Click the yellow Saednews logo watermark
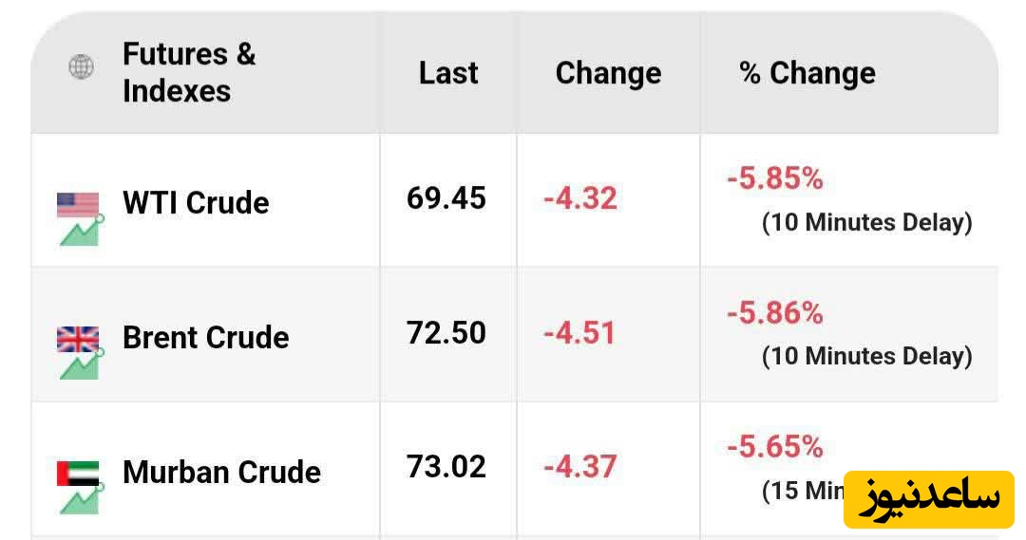Viewport: 1026px width, 540px height. 928,499
